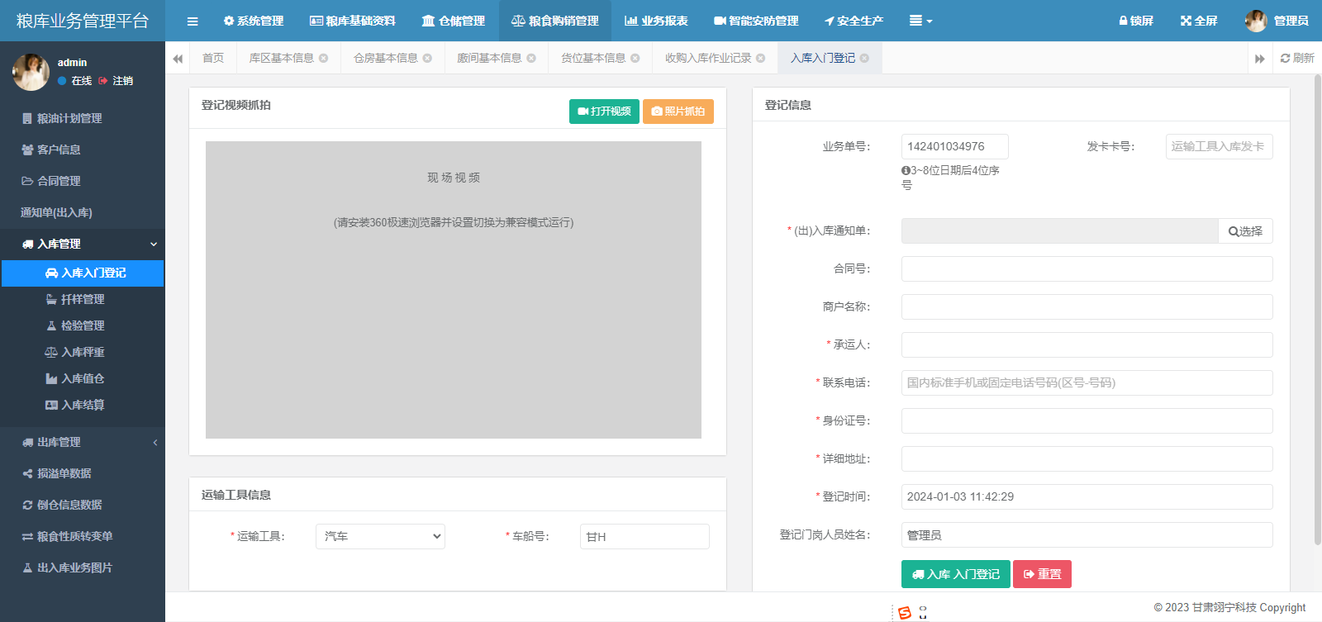Click the 打开视频 button
Viewport: 1322px width, 622px height.
click(x=604, y=112)
